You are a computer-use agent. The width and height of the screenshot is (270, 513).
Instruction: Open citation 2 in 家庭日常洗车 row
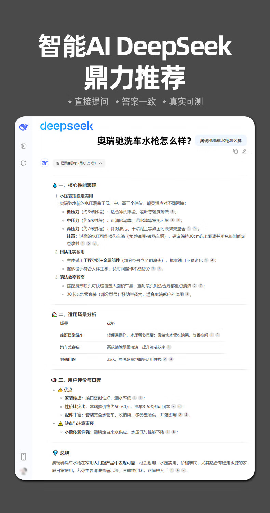pos(217,335)
